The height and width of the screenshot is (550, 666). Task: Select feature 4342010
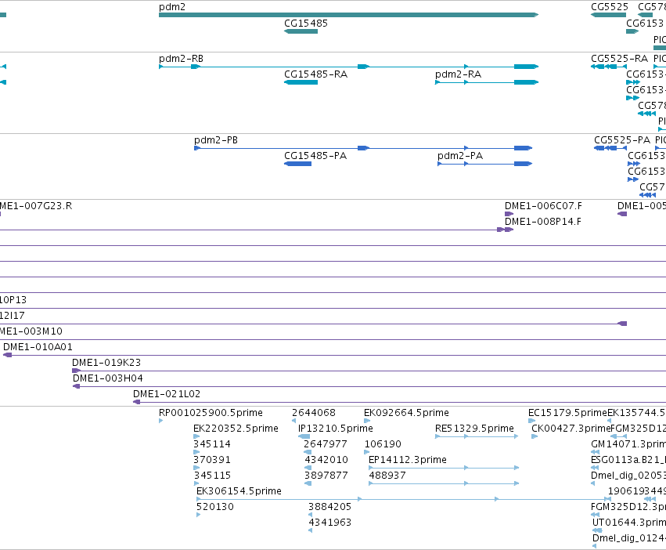[326, 460]
